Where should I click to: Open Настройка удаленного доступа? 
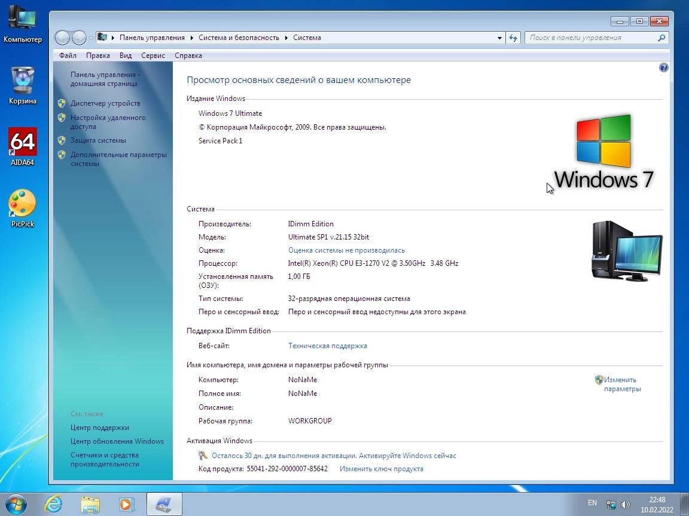click(x=108, y=122)
